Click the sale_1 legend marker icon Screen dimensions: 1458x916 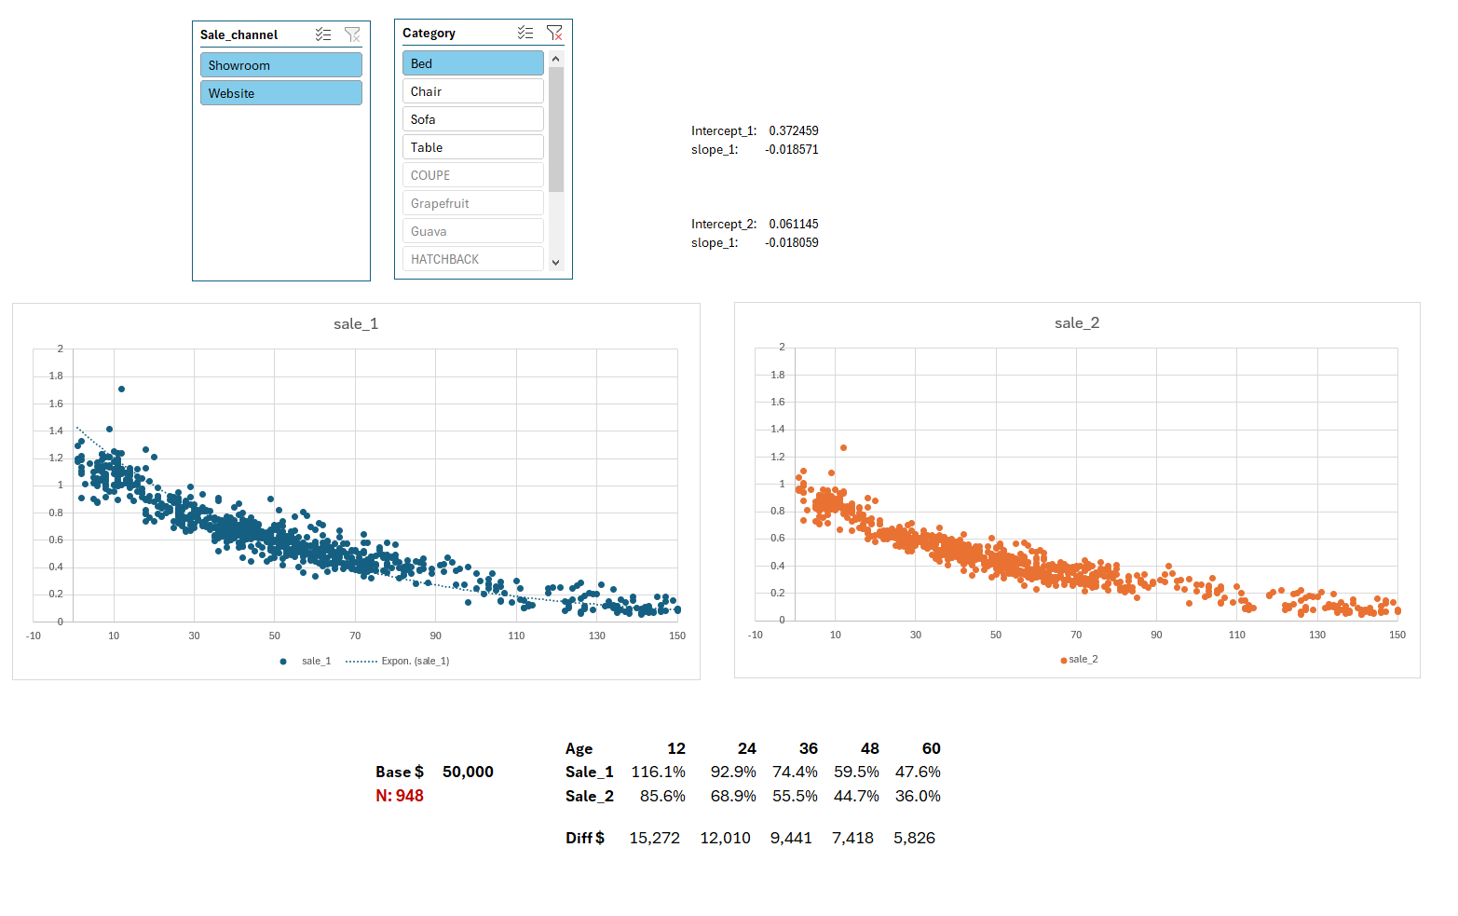(x=282, y=661)
